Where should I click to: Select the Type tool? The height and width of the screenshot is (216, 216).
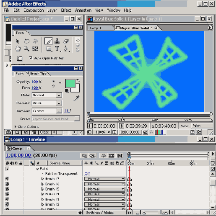(57, 49)
